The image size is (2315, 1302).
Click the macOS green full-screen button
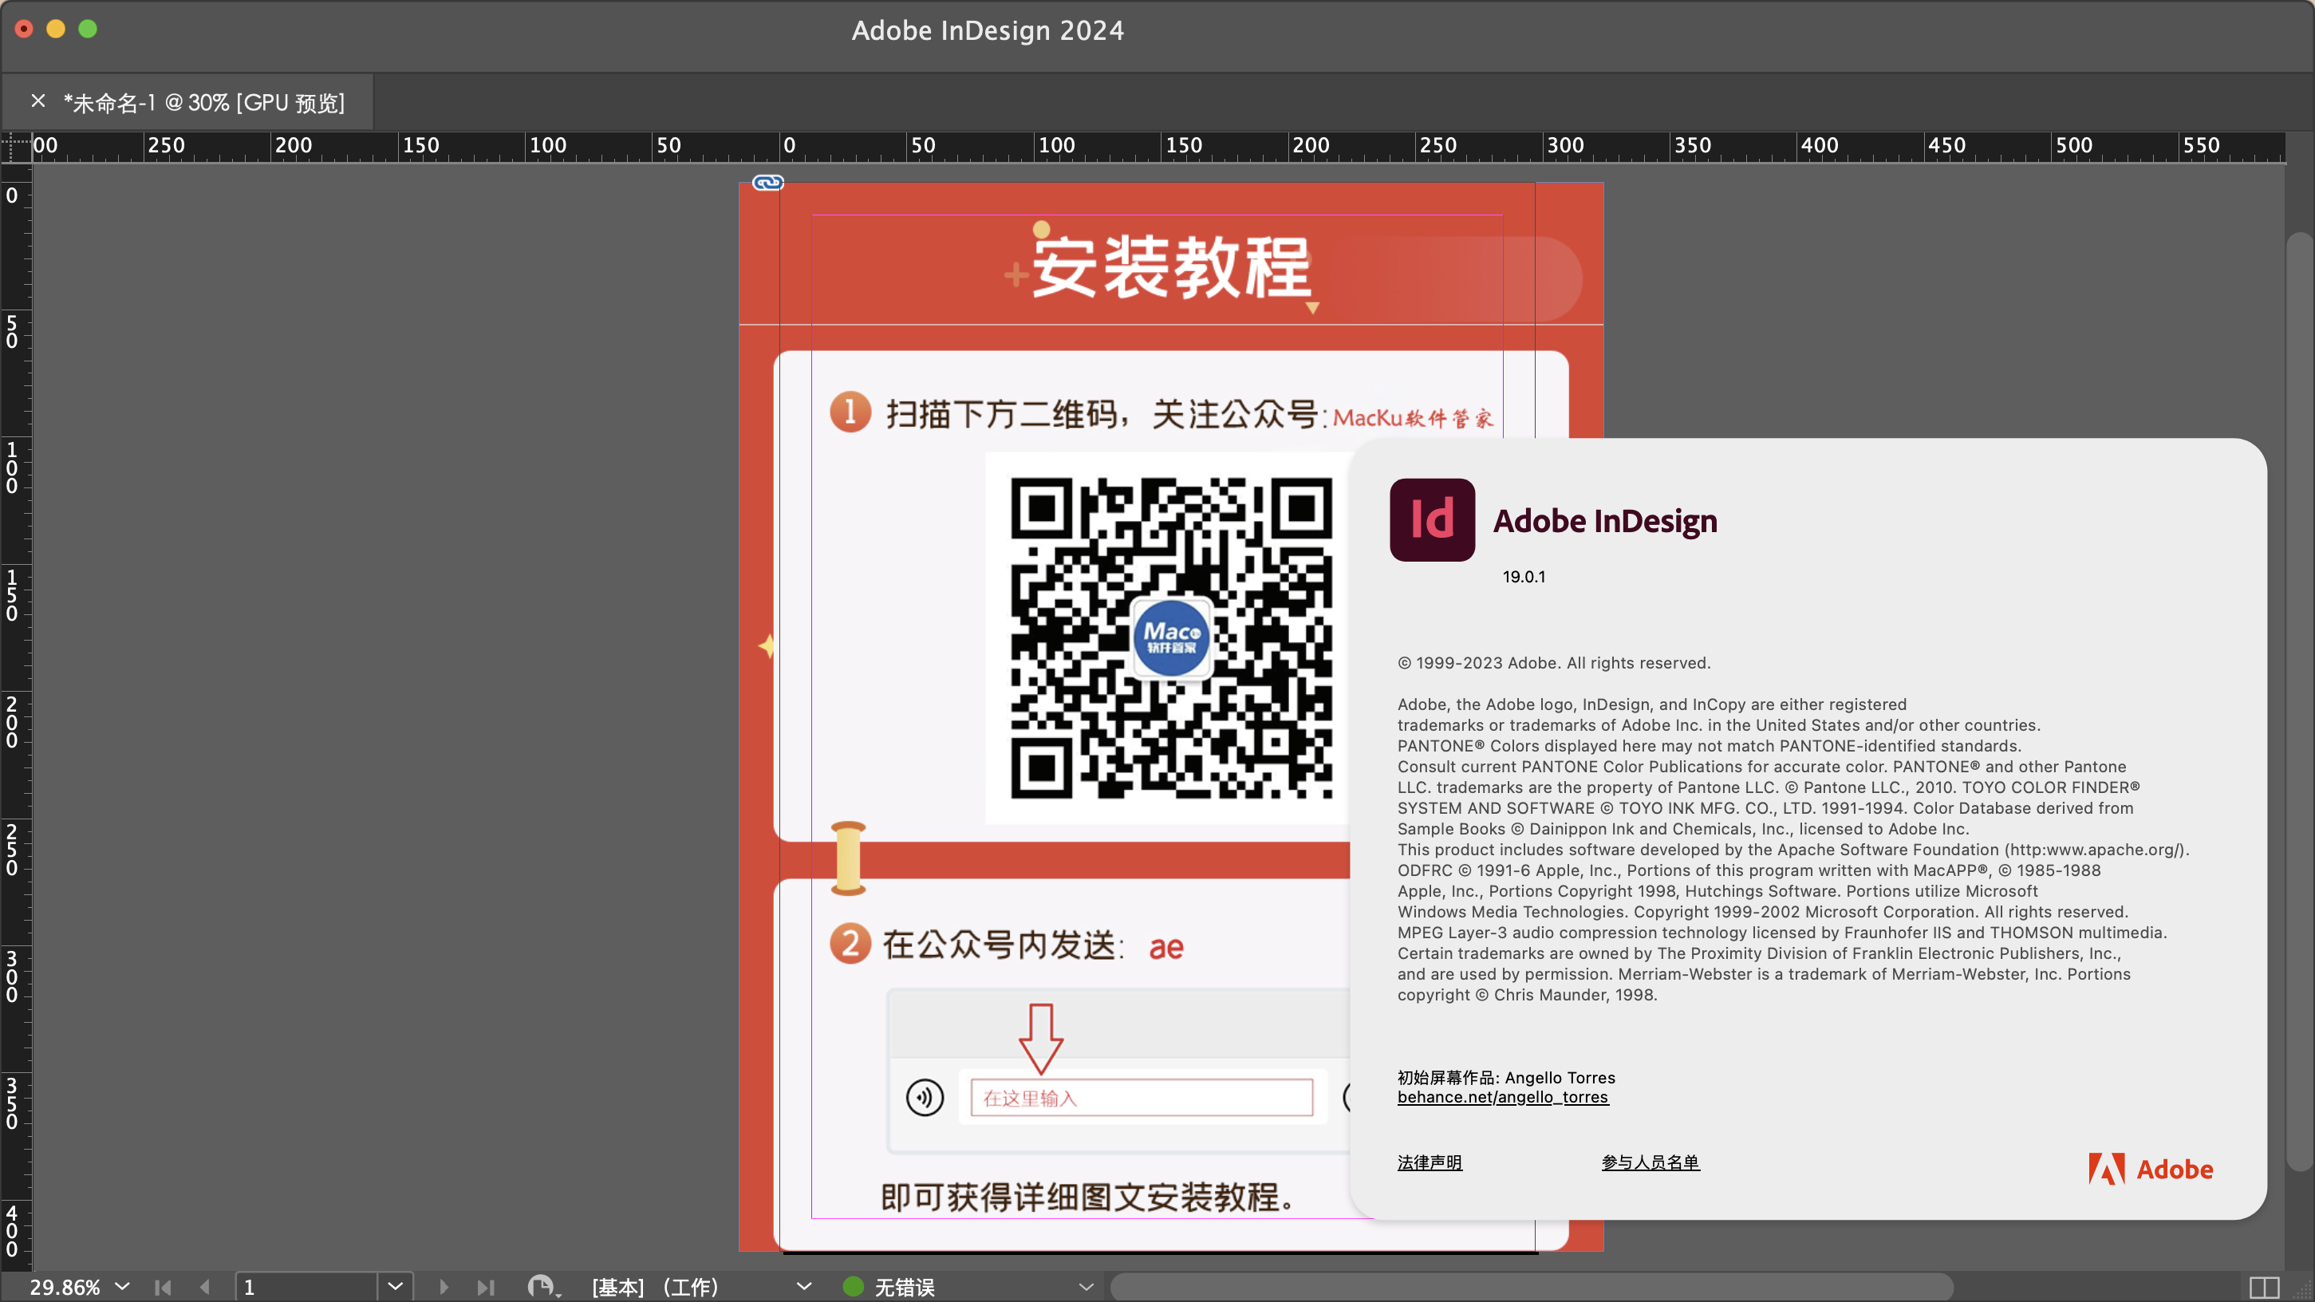pos(87,29)
